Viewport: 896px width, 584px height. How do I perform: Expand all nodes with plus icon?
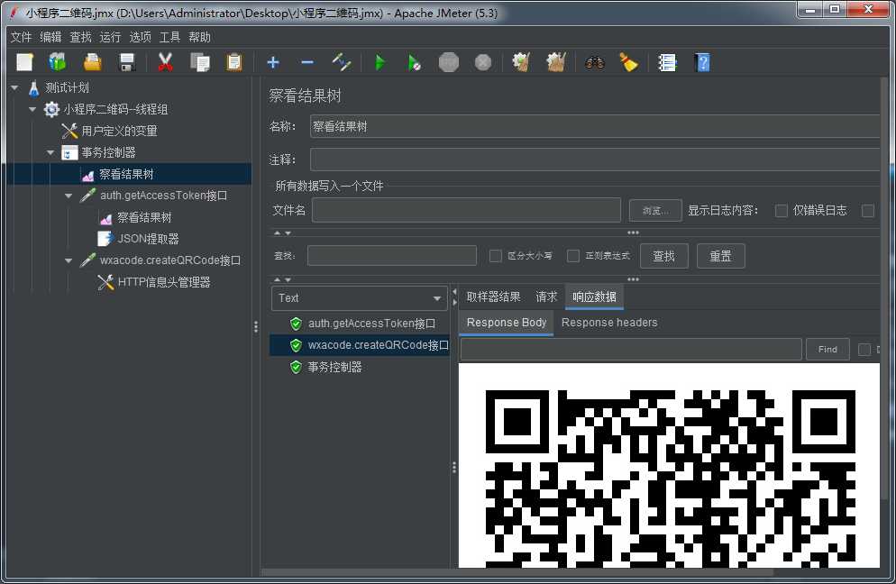[273, 62]
